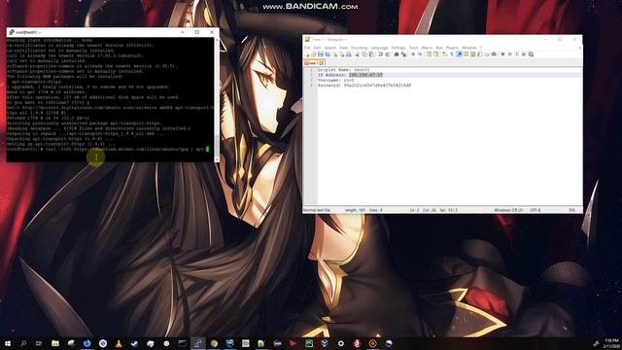
Task: Open the taskbar search icon
Action: (x=23, y=343)
